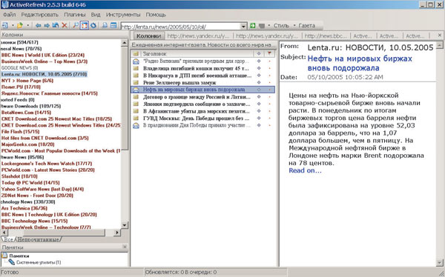Viewport: 445px width, 277px height.
Task: Toggle diamond marker for 'В Никарагуа в ДТП' row
Action: click(259, 75)
